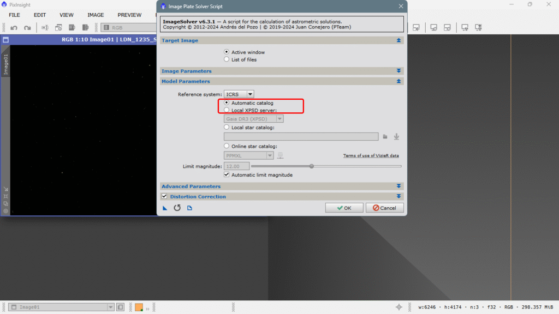559x314 pixels.
Task: Click the toolbar icon right of Redo
Action: click(x=45, y=28)
